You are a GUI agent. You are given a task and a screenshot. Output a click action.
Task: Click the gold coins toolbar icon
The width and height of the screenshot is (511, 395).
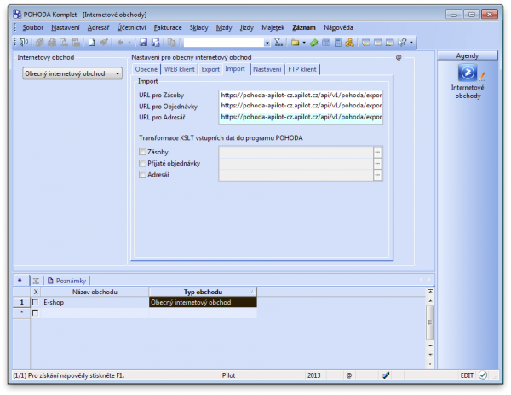350,43
